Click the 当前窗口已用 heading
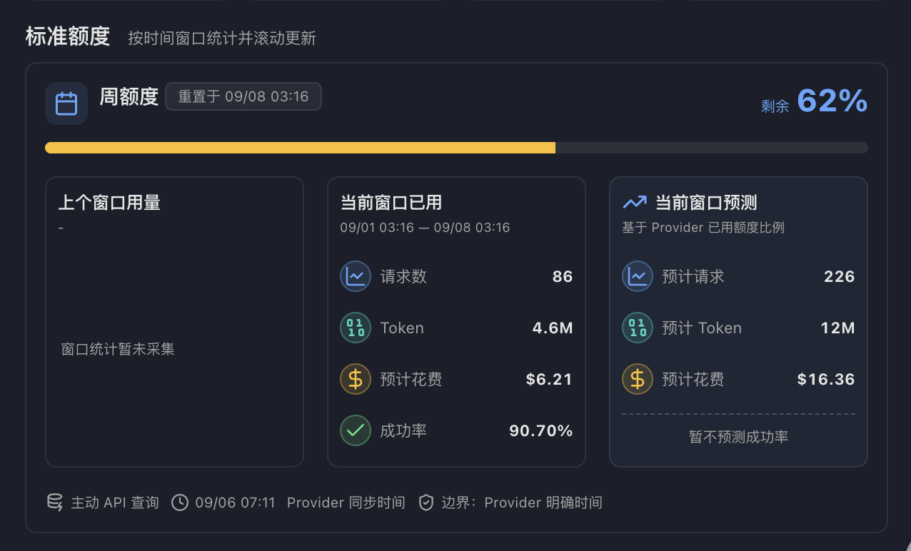911x551 pixels. pyautogui.click(x=391, y=203)
